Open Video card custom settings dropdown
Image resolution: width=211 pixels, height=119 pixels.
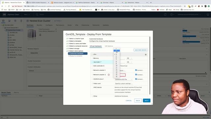coord(124,84)
